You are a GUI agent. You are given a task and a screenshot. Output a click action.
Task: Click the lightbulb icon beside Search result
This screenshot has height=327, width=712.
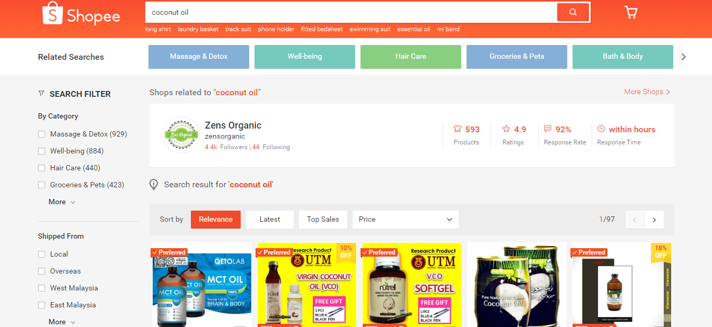[154, 184]
